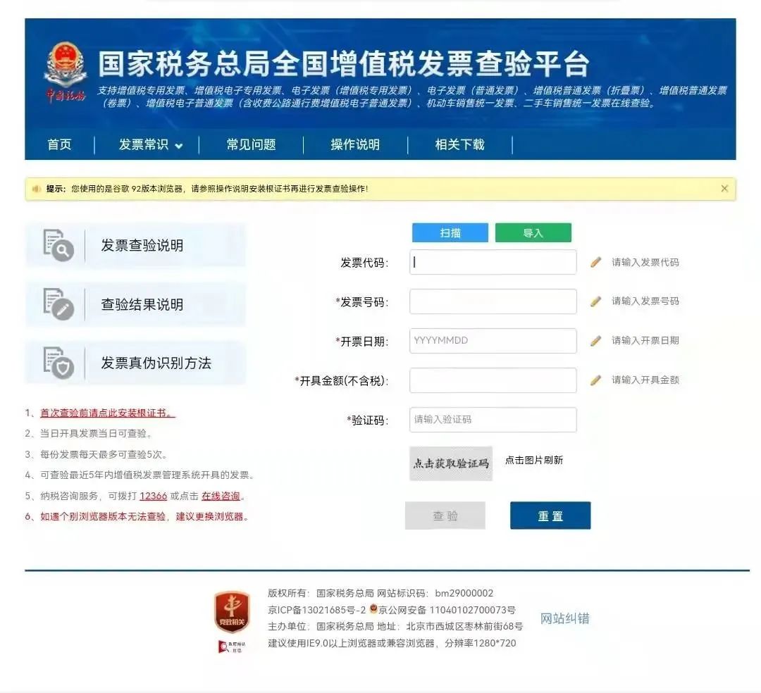Click the 请输入发票号码 hint text
The height and width of the screenshot is (693, 761).
tap(645, 301)
